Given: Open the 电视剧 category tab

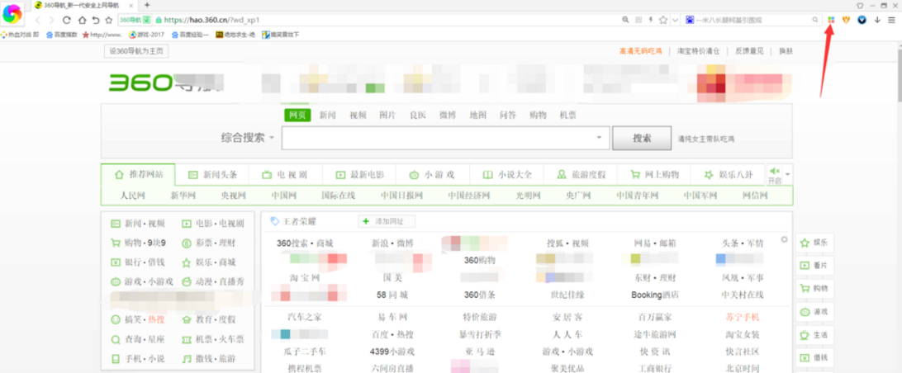Looking at the screenshot, I should click(x=285, y=174).
